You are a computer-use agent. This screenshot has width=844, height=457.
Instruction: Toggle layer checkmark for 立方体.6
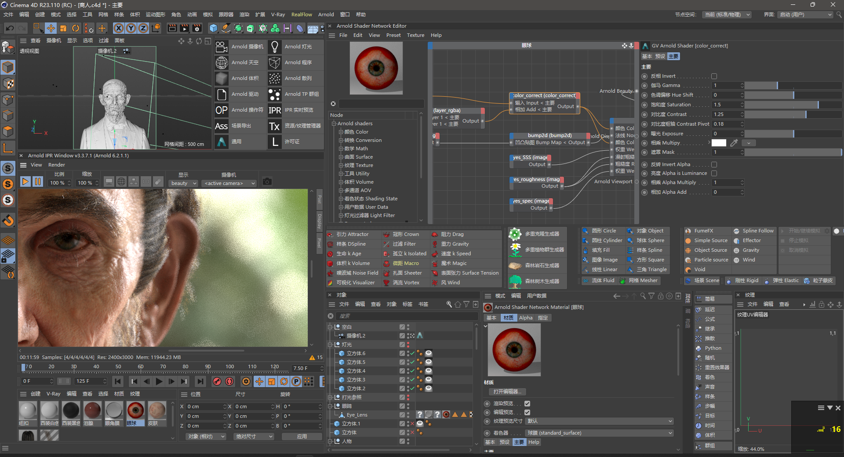(x=412, y=353)
